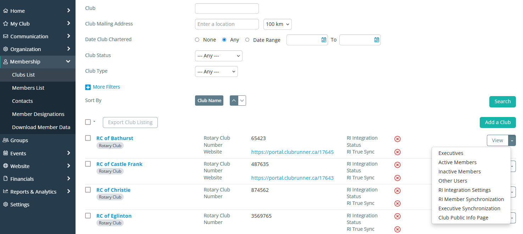Choose RI Member Synchronization menu entry

point(471,199)
